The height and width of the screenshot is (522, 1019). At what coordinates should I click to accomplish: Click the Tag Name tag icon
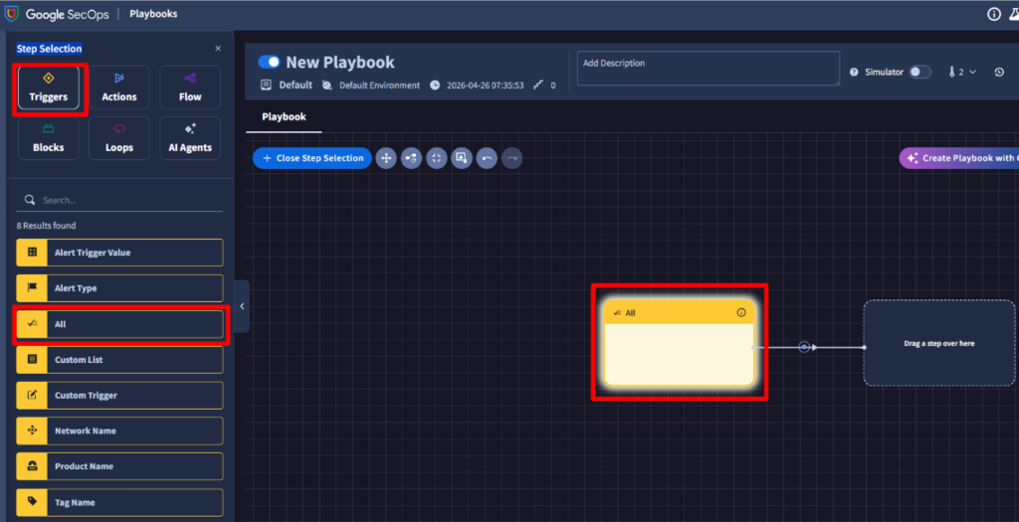[32, 501]
